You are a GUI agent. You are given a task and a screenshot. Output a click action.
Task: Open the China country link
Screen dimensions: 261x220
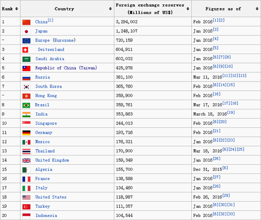(x=41, y=22)
